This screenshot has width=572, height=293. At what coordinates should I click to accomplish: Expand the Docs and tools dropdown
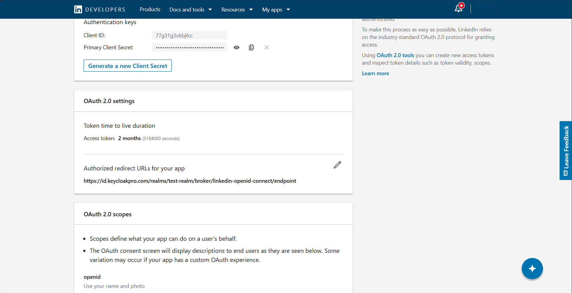[191, 10]
